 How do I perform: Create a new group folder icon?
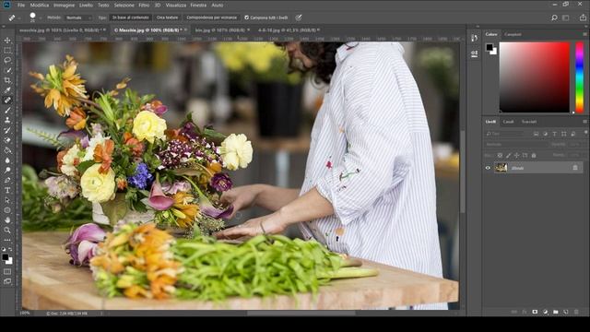point(555,312)
